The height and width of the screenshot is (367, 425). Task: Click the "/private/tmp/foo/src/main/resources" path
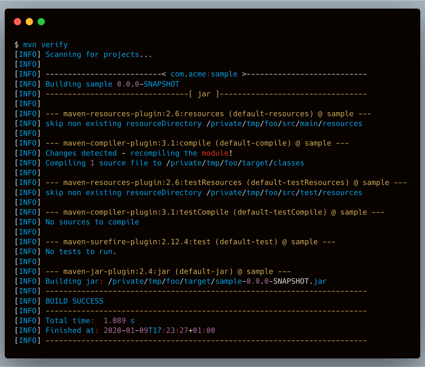285,124
